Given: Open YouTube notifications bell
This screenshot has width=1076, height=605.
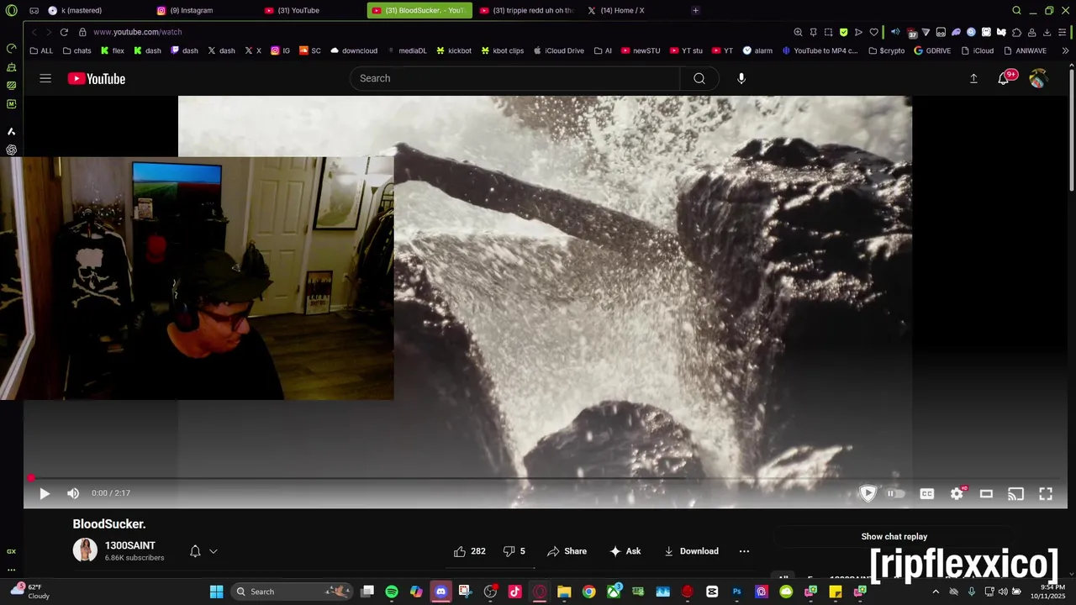Looking at the screenshot, I should coord(1004,78).
